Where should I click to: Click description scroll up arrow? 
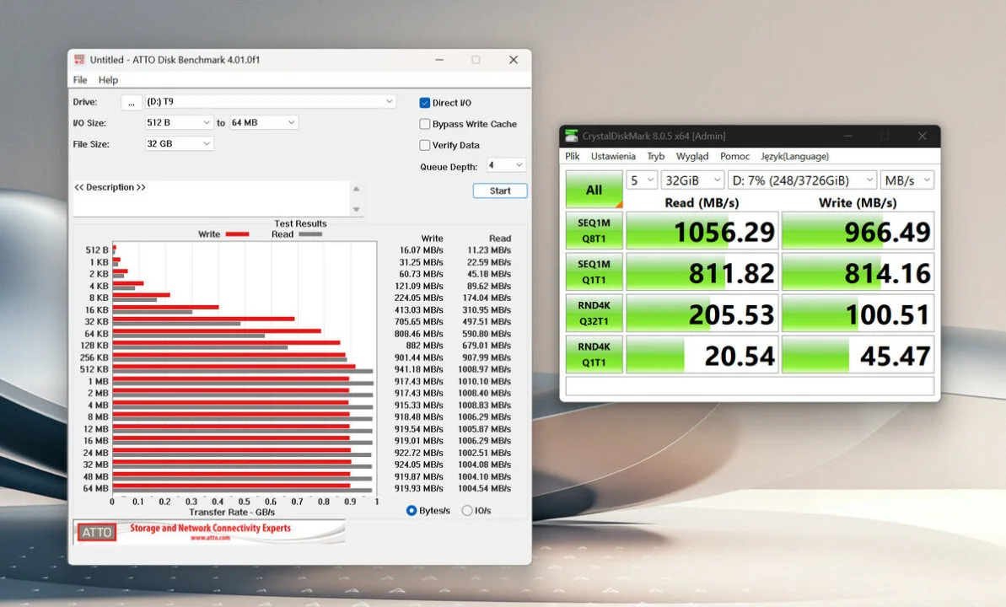(357, 190)
